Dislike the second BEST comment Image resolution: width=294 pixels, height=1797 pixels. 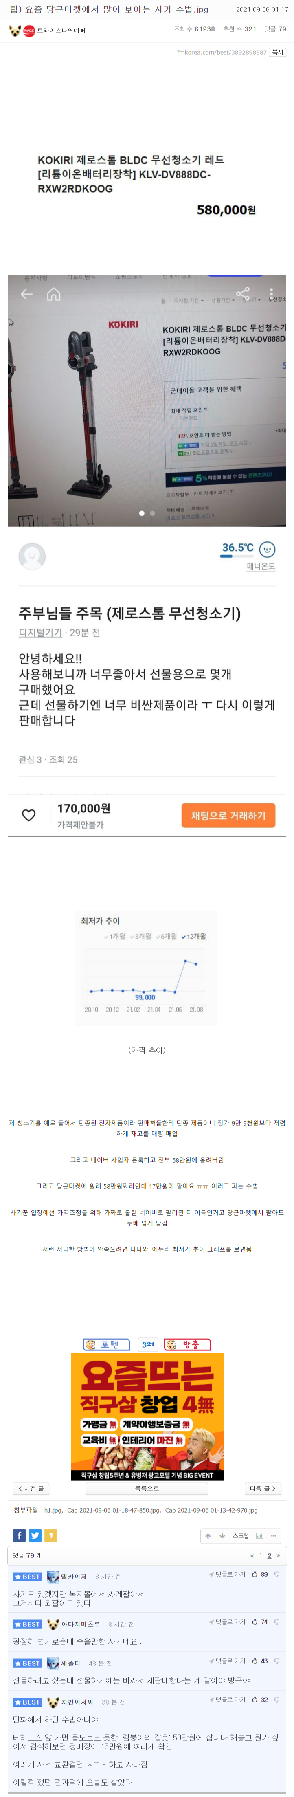[276, 1622]
